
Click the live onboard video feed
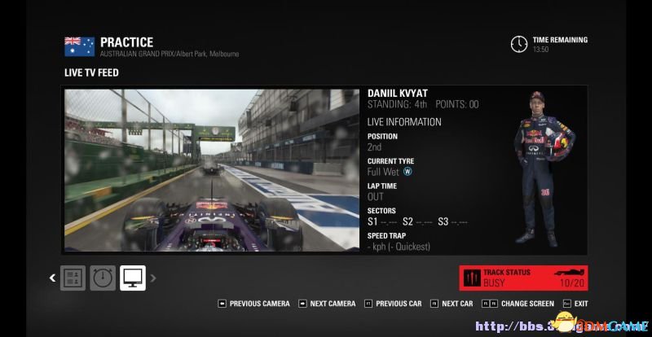212,170
